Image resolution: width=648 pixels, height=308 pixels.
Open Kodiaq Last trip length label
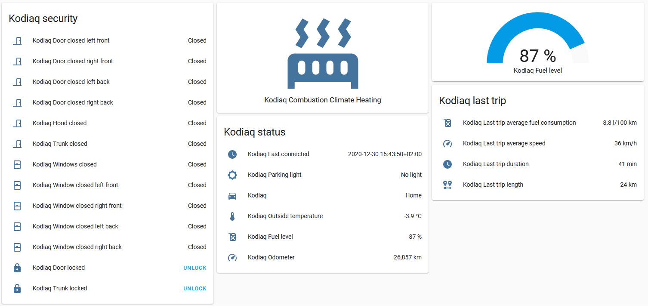click(x=493, y=185)
